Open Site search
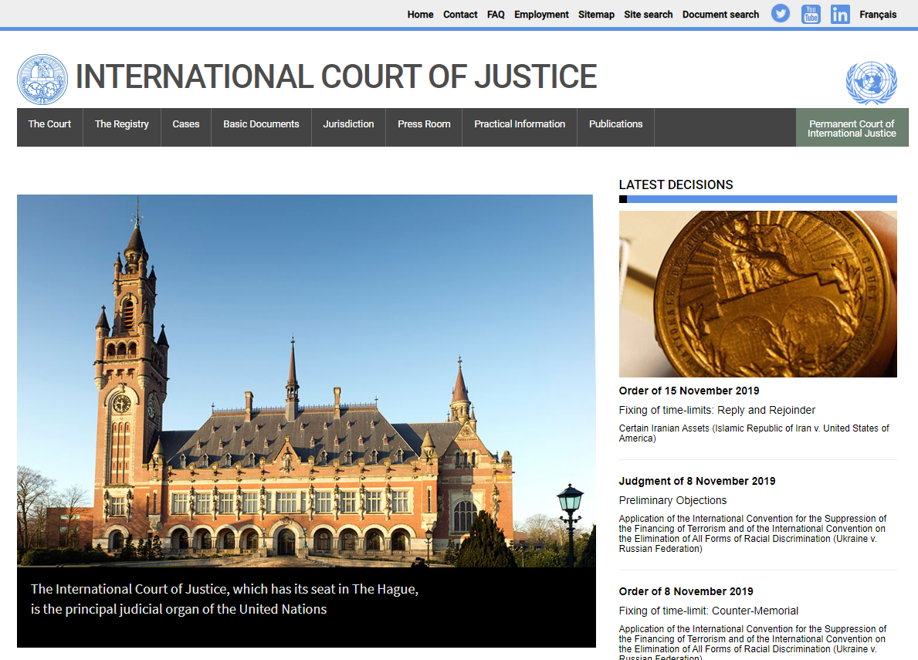 [648, 15]
